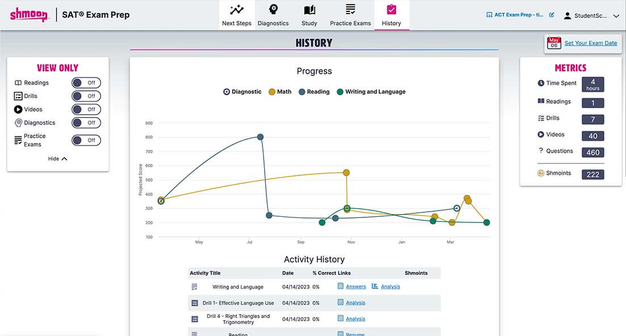Click the drill icon beside Drill 1 row
This screenshot has height=336, width=626.
click(x=194, y=303)
